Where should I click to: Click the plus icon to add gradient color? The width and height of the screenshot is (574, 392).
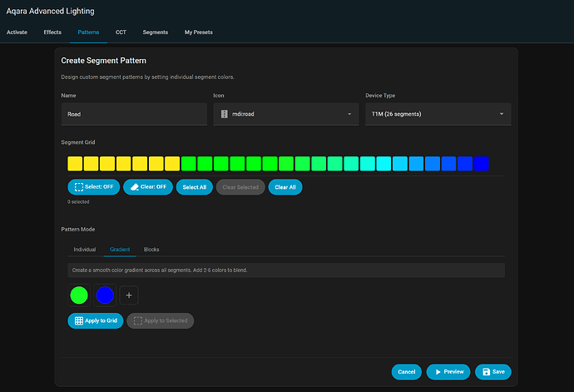[x=129, y=295]
